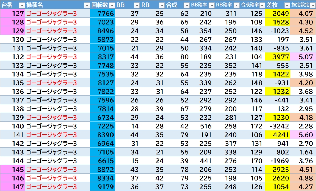This screenshot has width=316, height=191.
Task: Click spin count cell 8496
Action: coord(102,31)
